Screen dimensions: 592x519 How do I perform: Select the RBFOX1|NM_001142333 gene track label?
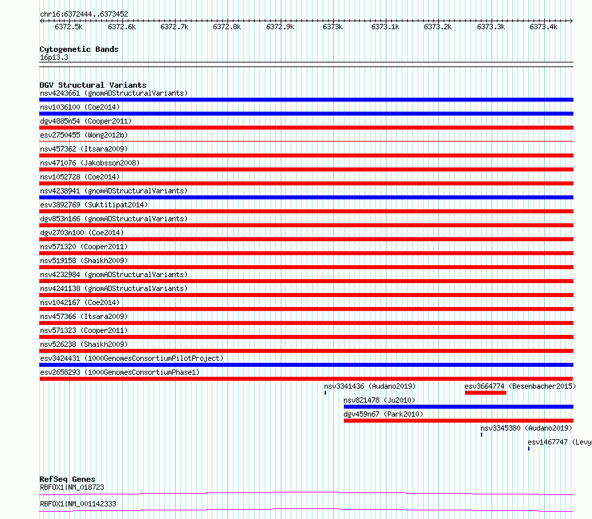(x=78, y=504)
